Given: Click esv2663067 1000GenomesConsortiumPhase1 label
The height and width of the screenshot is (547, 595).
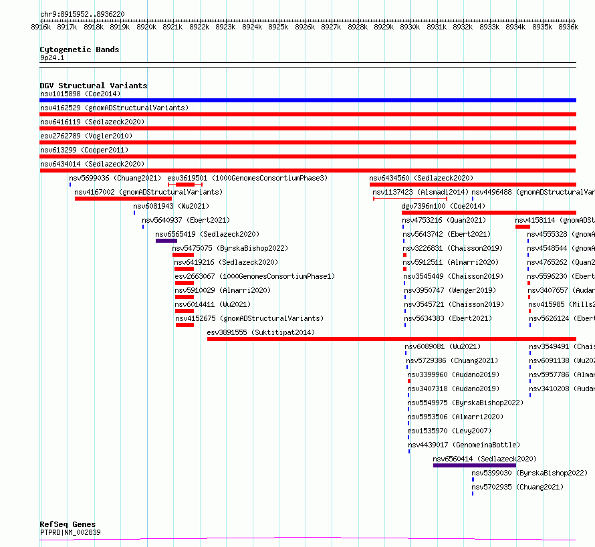Looking at the screenshot, I should tap(255, 276).
